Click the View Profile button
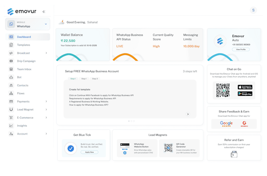This screenshot has width=267, height=176. pyautogui.click(x=241, y=49)
